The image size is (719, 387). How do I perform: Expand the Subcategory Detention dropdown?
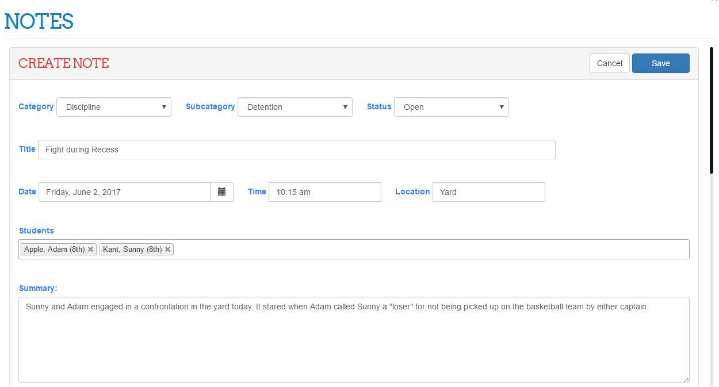pos(295,107)
